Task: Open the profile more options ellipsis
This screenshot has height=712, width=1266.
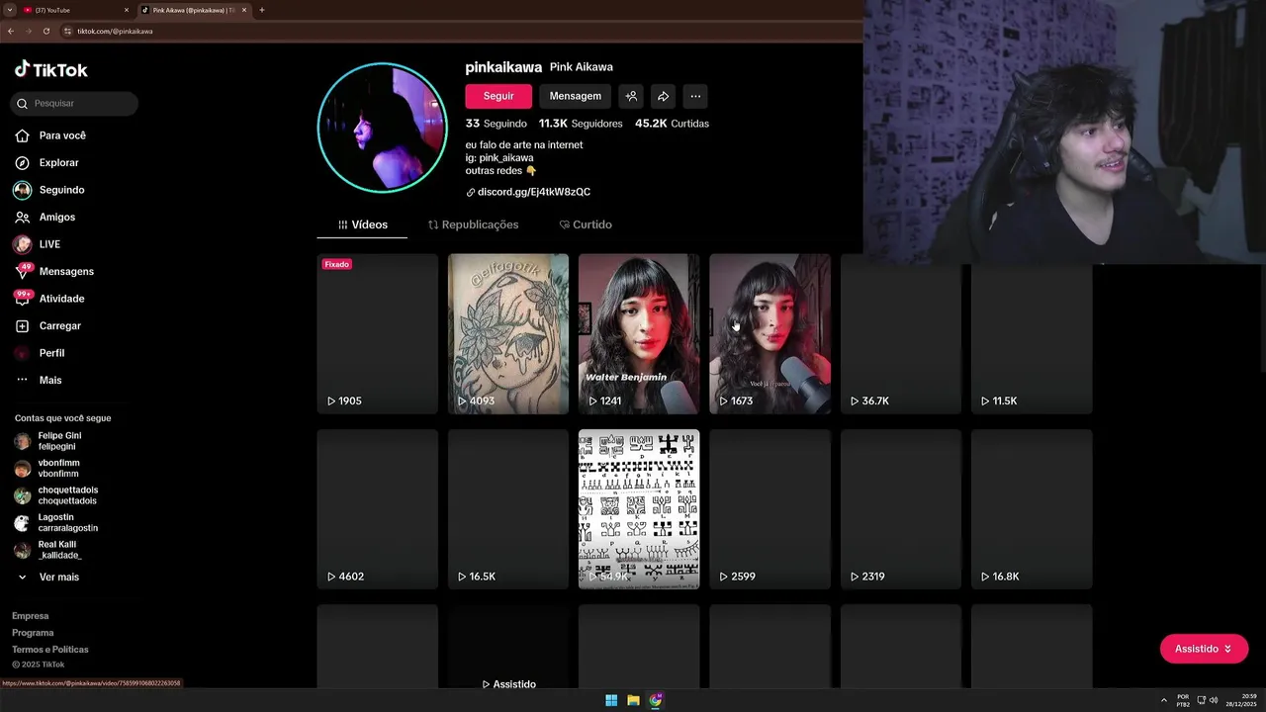Action: tap(695, 96)
